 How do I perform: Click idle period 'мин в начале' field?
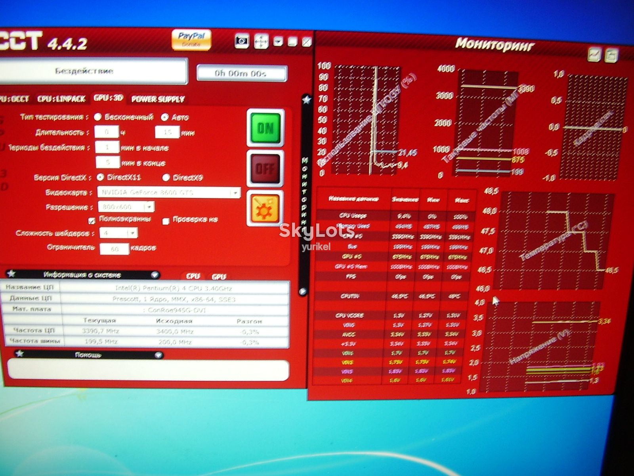pos(107,147)
